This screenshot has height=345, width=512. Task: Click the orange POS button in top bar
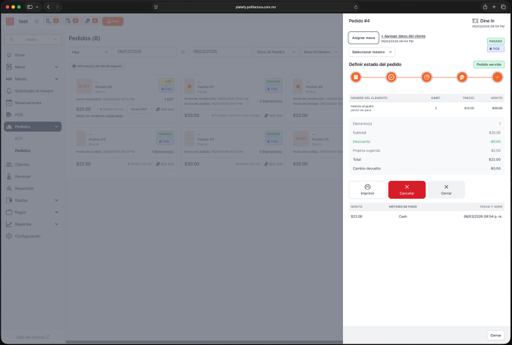pos(113,21)
